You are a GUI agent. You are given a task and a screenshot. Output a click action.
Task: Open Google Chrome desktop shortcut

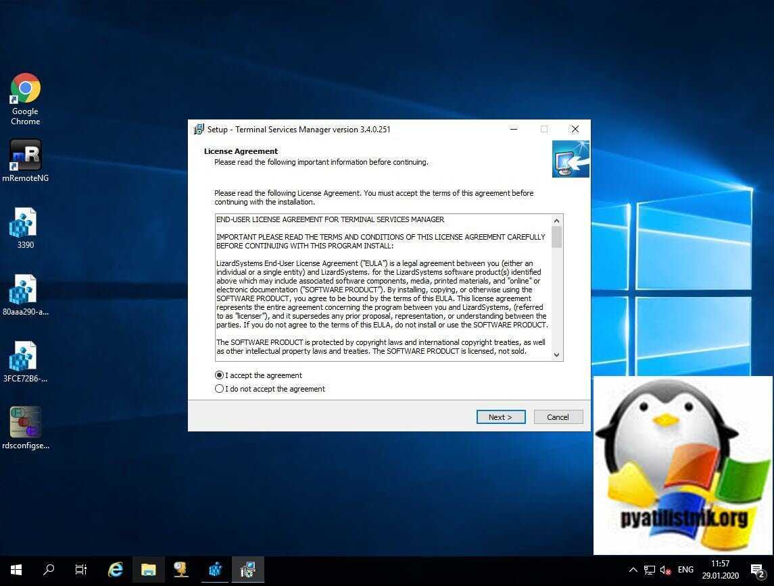(x=25, y=89)
